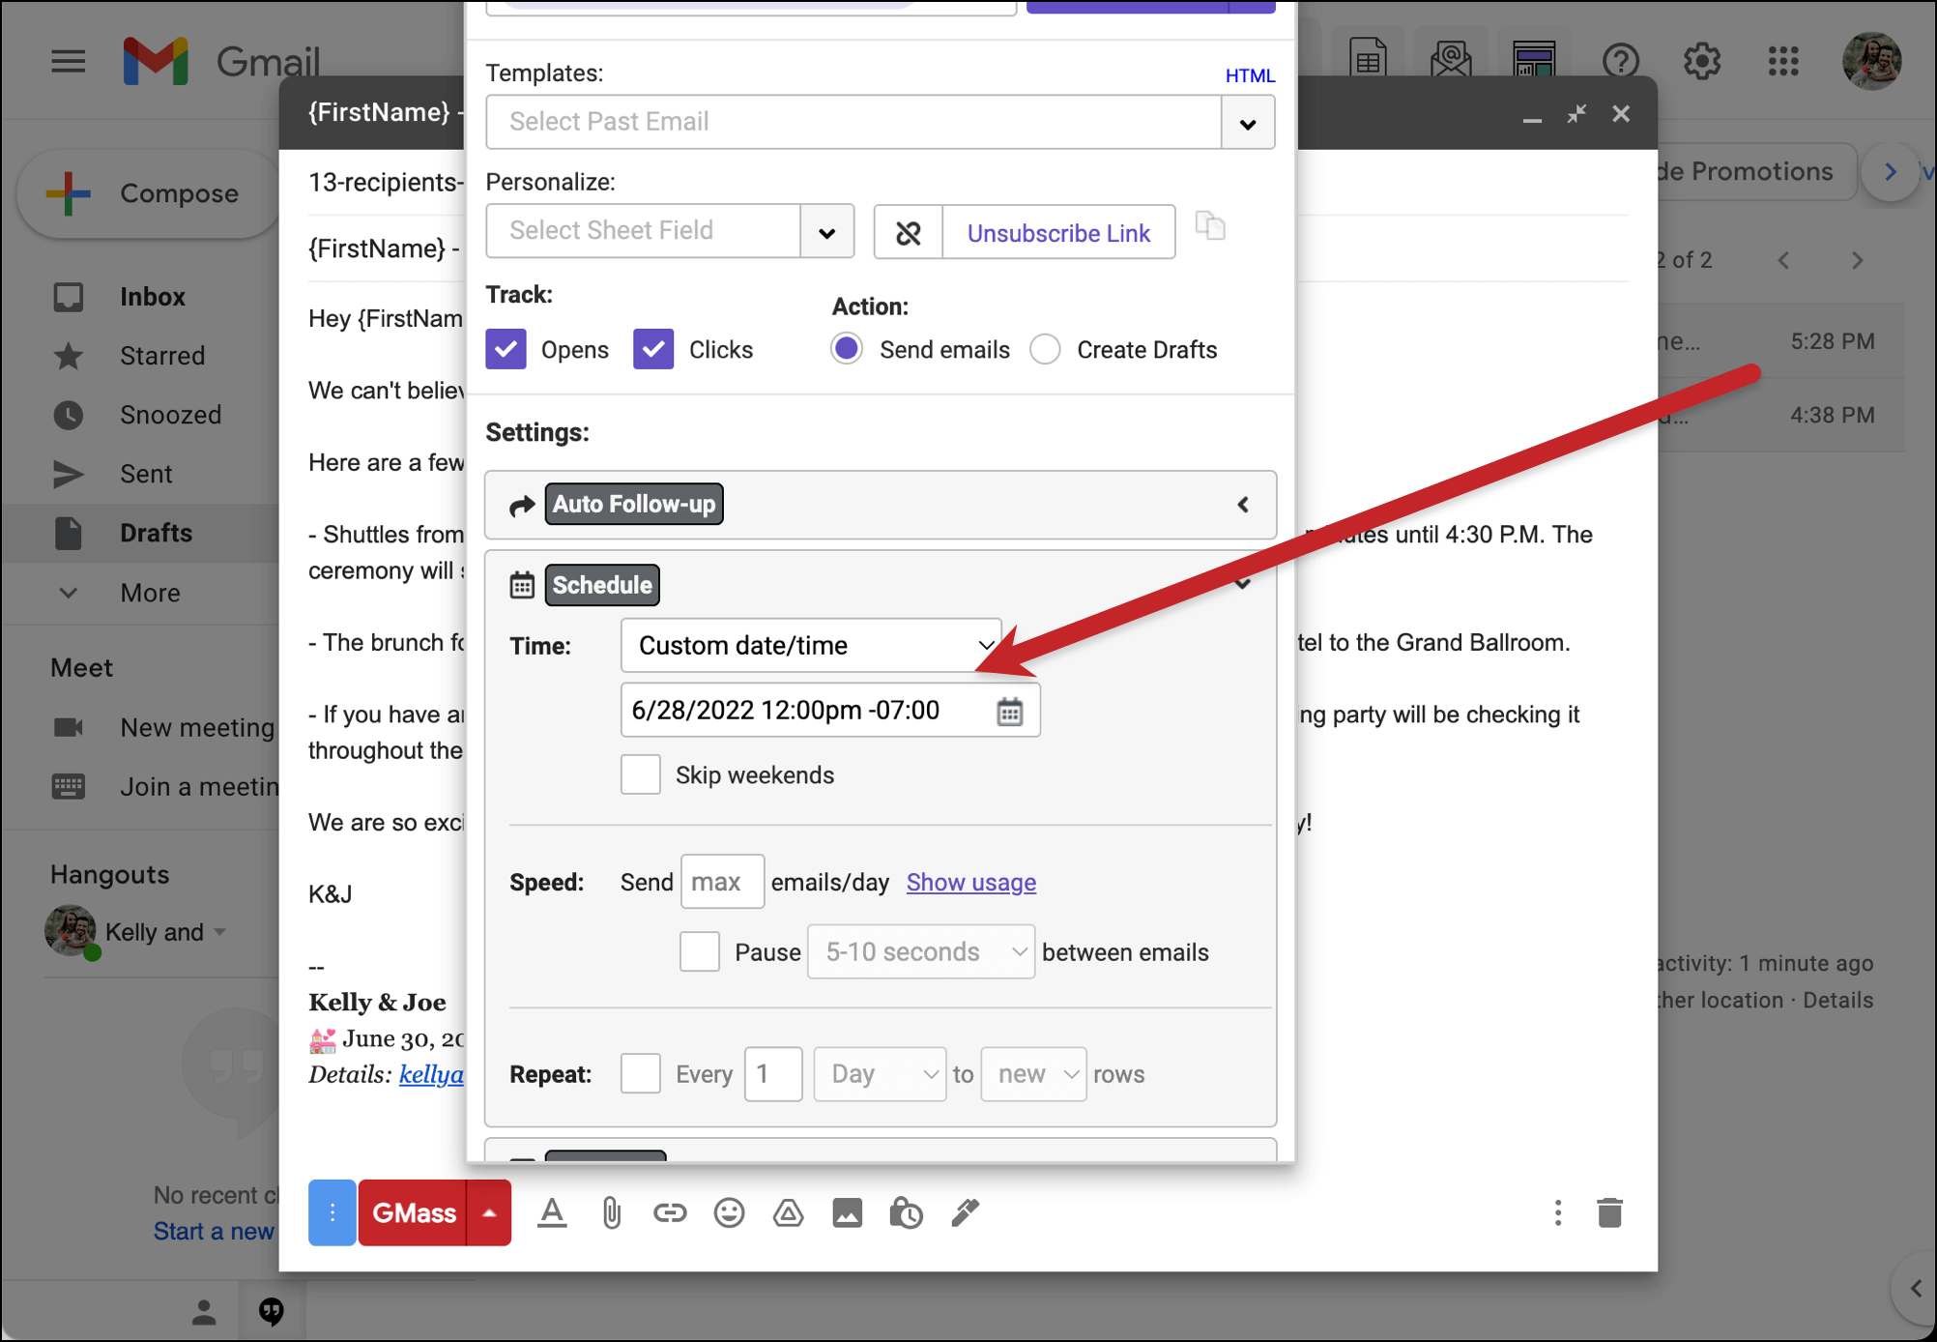This screenshot has height=1342, width=1937.
Task: Expand the More labels item
Action: [150, 593]
